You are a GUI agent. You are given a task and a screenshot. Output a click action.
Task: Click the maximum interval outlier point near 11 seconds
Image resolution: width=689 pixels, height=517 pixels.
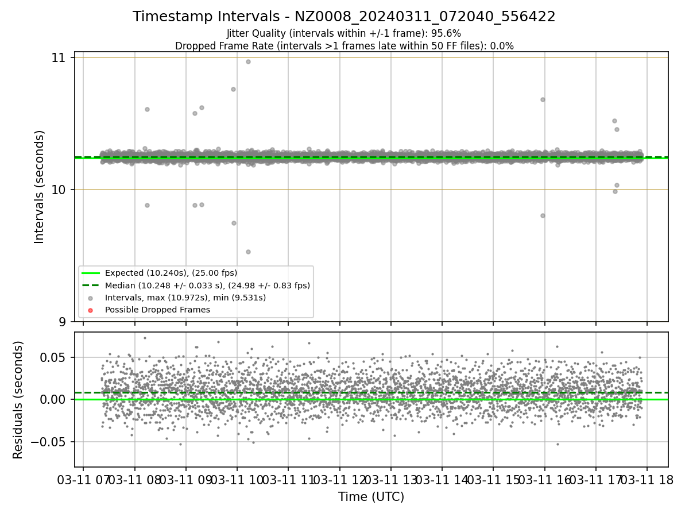click(248, 61)
